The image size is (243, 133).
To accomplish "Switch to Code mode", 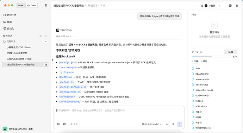I will click(32, 5).
